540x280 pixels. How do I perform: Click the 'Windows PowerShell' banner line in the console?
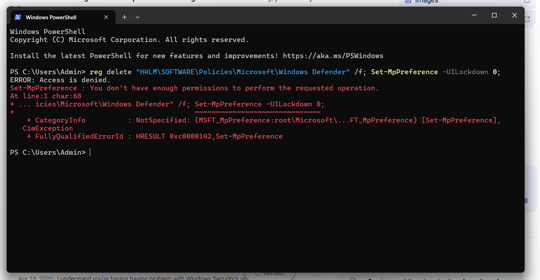tap(48, 32)
